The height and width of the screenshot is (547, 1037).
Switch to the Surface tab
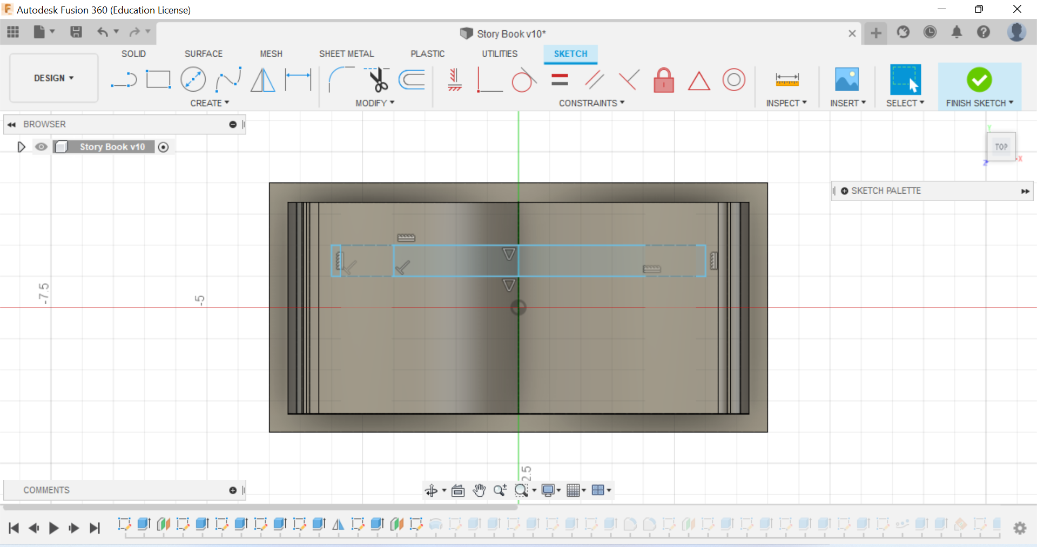click(204, 54)
